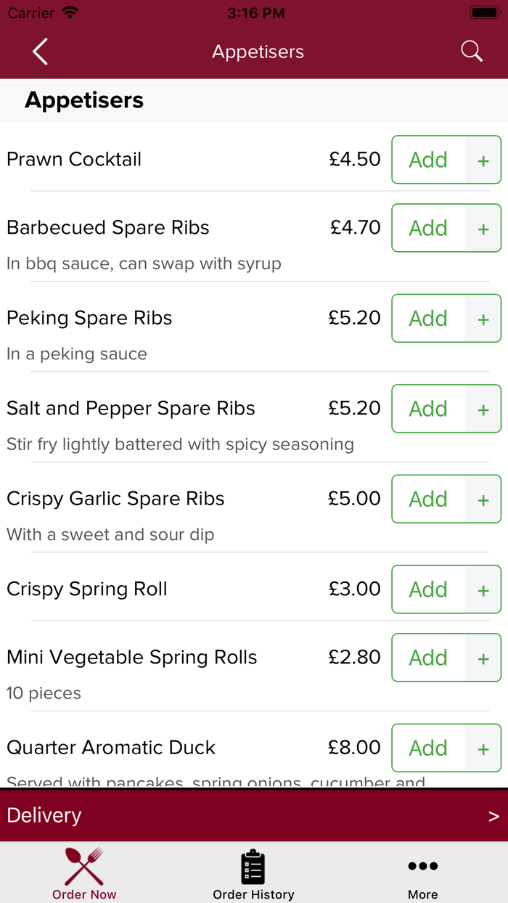Add Barbecued Spare Ribs to the order

click(x=428, y=228)
